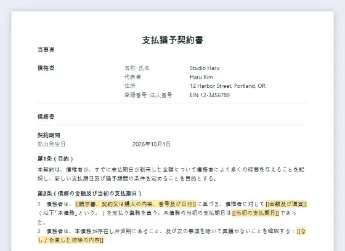The width and height of the screenshot is (345, 251).
Task: Click the document title 支払猶予契約書
Action: tap(172, 40)
